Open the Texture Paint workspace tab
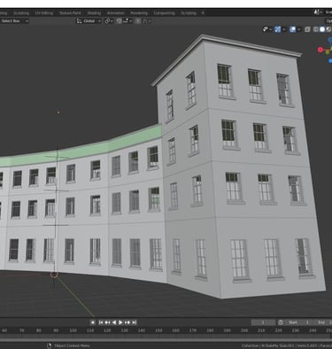 click(70, 13)
